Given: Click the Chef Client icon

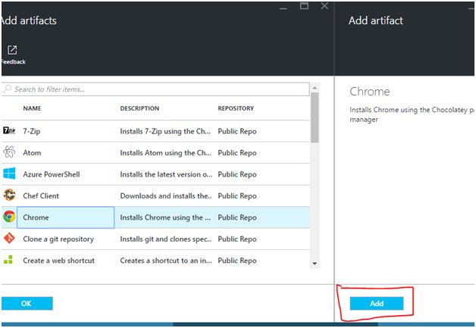Looking at the screenshot, I should [x=9, y=195].
